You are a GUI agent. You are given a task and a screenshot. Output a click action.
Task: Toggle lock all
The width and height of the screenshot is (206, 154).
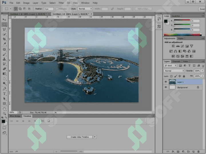click(184, 76)
